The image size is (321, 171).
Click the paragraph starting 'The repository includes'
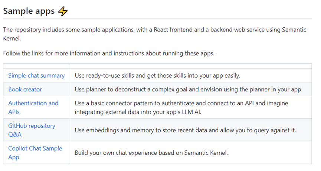[155, 34]
